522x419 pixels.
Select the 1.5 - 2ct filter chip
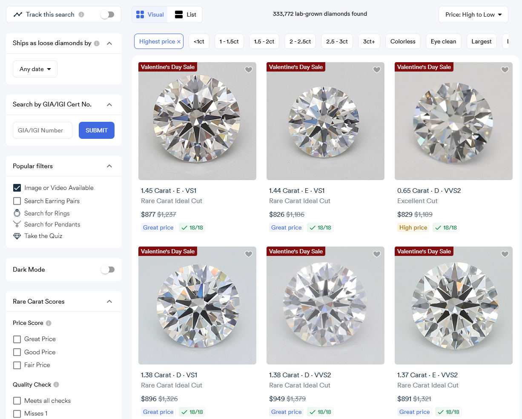click(264, 41)
